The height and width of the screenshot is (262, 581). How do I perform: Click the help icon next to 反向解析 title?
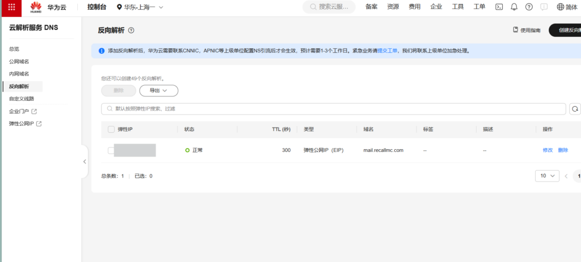coord(132,30)
